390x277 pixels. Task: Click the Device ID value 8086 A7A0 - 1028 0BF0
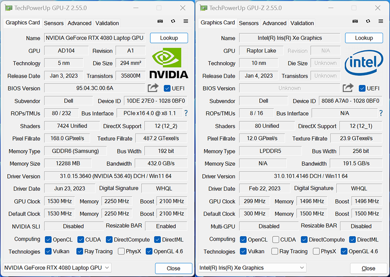coord(351,101)
